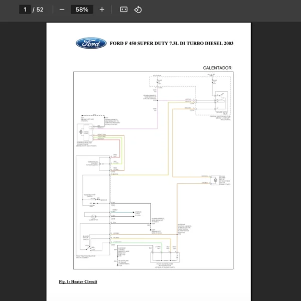Image resolution: width=301 pixels, height=301 pixels.
Task: Click the CALENTADOR heading text
Action: pos(217,68)
